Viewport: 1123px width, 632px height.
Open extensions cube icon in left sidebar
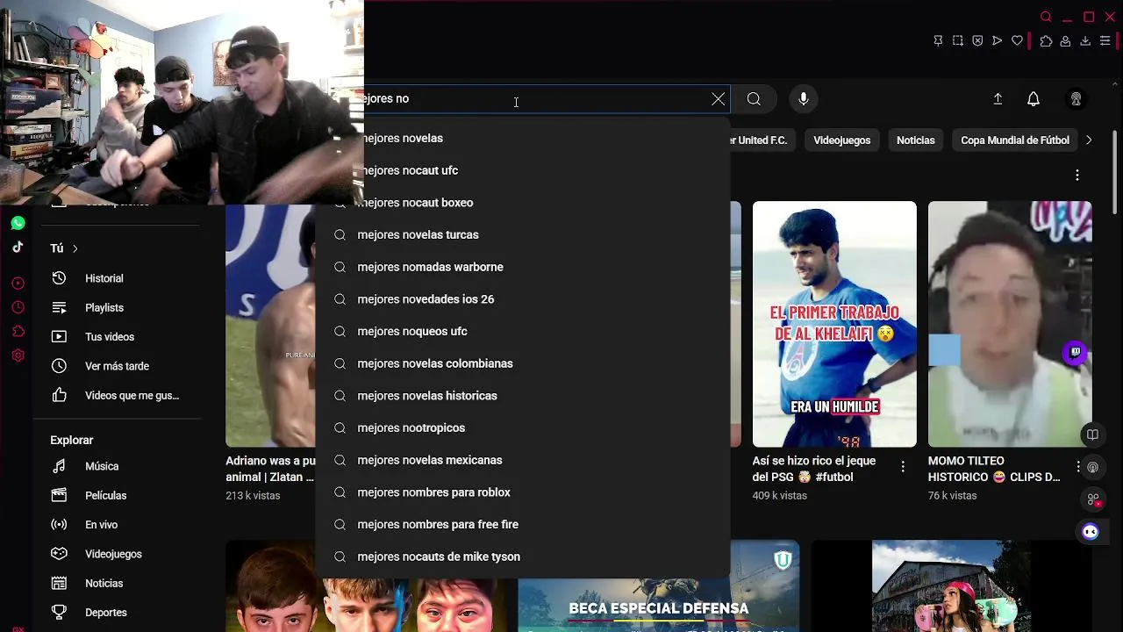tap(18, 332)
